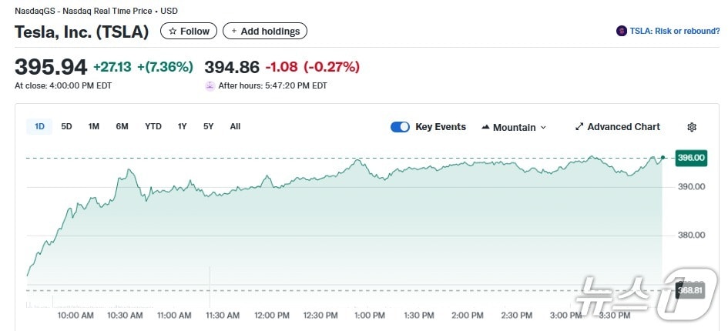728x331 pixels.
Task: Switch to the 5D time range
Action: point(66,126)
